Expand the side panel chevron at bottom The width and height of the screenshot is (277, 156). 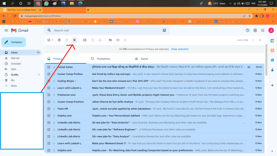272,151
